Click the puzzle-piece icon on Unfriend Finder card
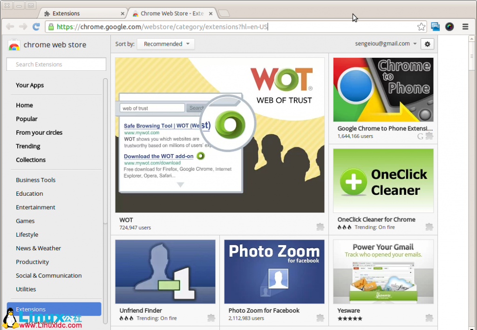 click(x=211, y=318)
